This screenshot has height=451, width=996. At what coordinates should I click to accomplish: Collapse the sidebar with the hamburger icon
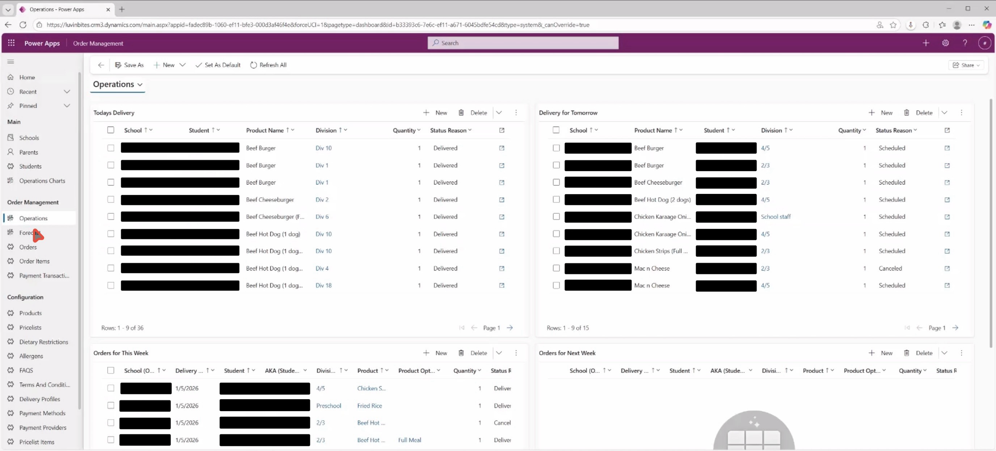coord(11,61)
